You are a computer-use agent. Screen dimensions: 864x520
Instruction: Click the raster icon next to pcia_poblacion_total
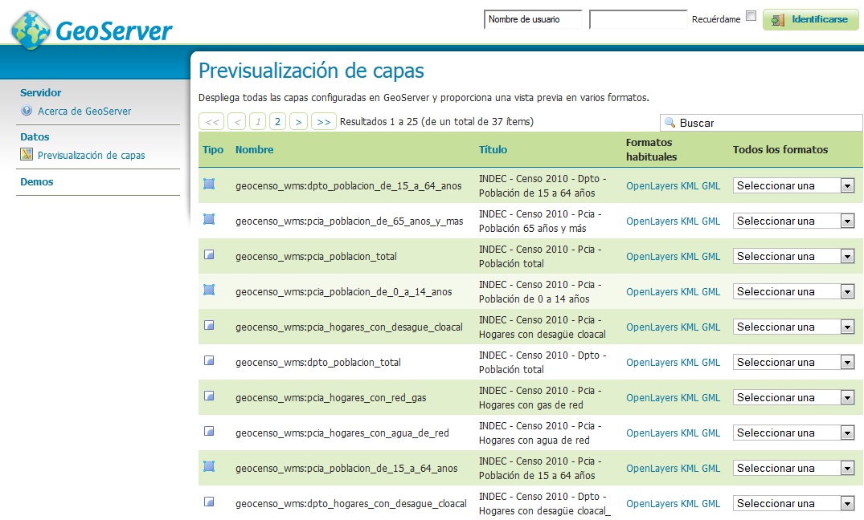[x=210, y=255]
